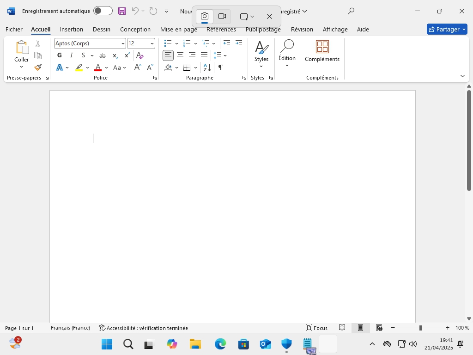Click the Save disk icon

coord(122,11)
